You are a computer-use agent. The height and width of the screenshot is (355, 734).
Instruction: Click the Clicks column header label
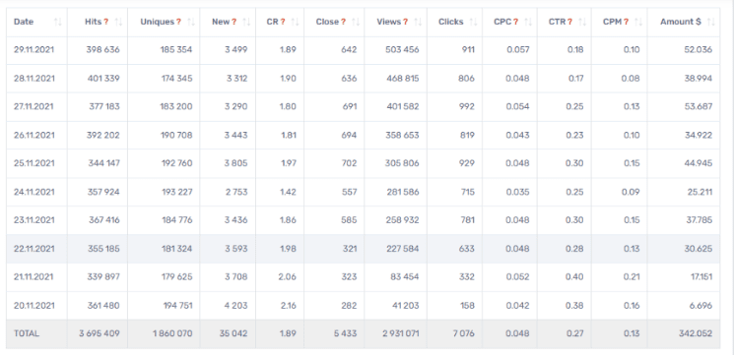[451, 22]
